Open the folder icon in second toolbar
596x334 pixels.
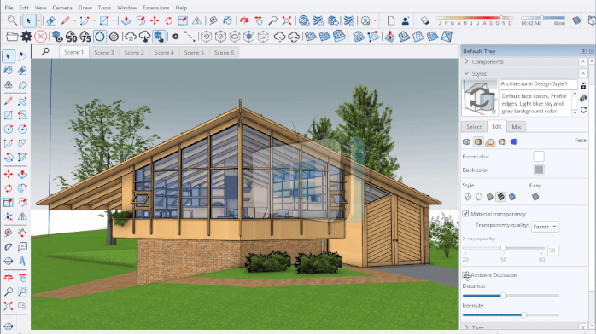(12, 37)
